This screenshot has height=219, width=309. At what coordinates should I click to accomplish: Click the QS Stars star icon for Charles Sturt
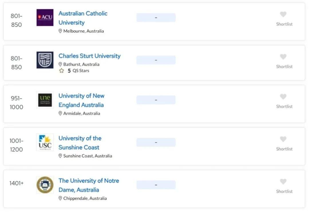(x=61, y=70)
